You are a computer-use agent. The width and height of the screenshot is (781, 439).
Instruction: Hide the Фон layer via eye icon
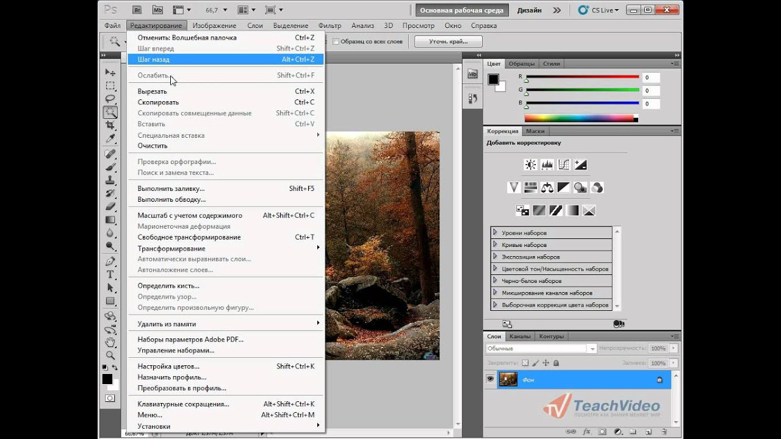coord(490,379)
